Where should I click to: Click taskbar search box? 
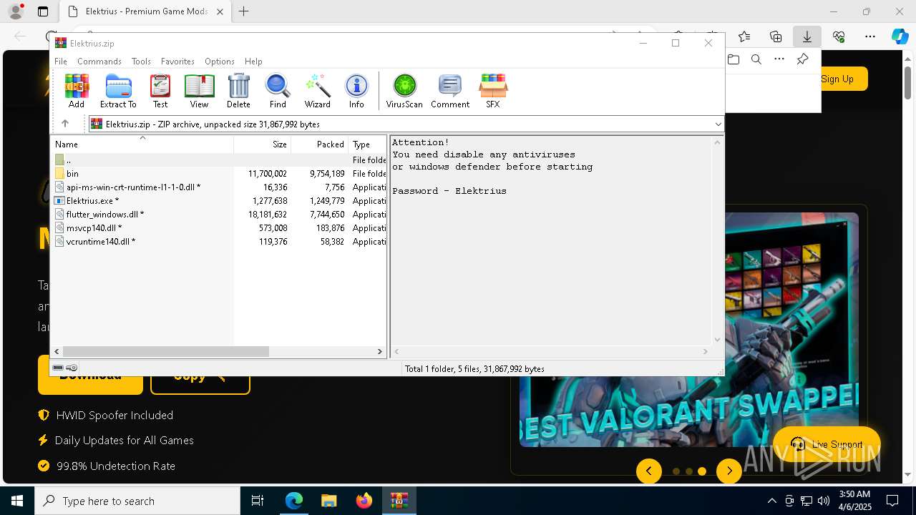click(137, 501)
